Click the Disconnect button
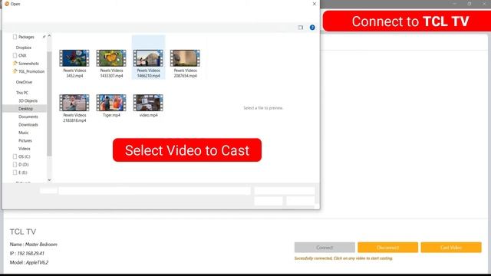Screen dimensions: 491x276 point(387,248)
